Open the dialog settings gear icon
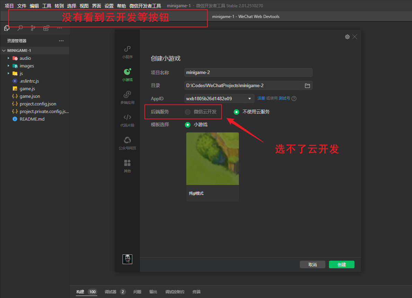 (x=347, y=37)
